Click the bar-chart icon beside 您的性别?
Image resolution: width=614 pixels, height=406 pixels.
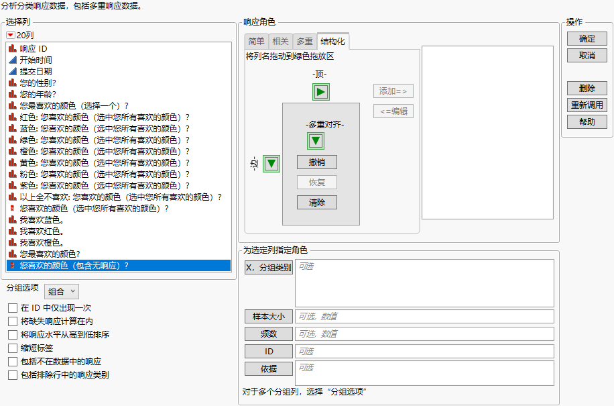(11, 81)
